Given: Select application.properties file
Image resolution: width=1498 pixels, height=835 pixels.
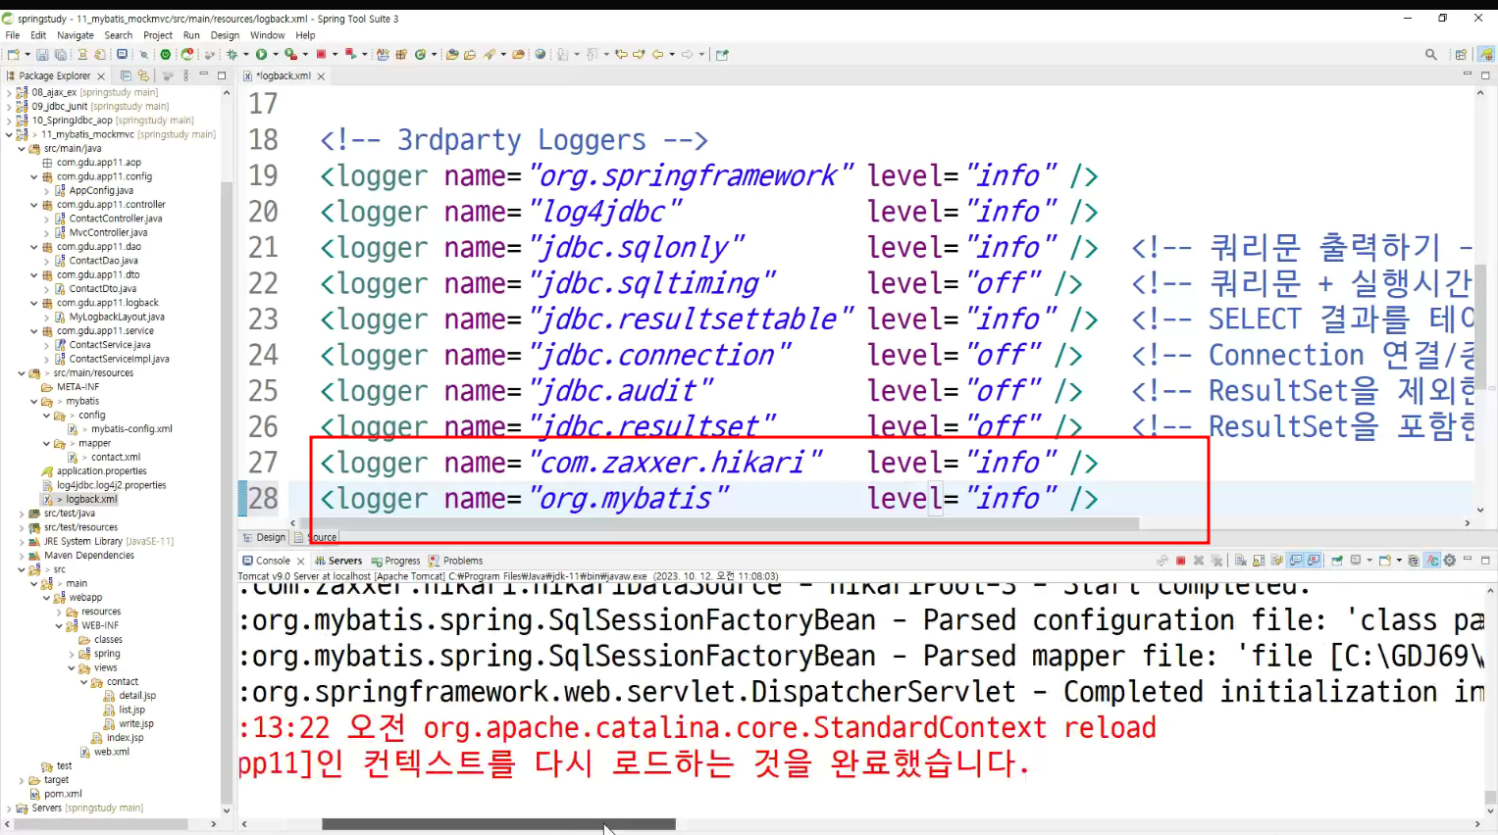Looking at the screenshot, I should click(x=101, y=471).
